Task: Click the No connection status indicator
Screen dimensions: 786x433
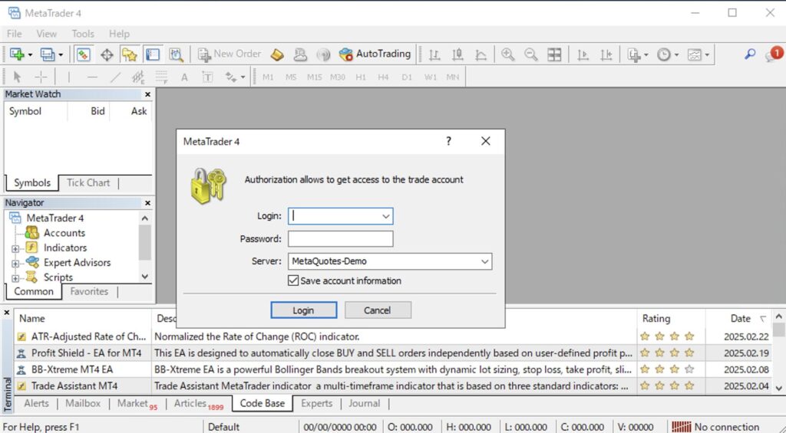Action: point(716,427)
